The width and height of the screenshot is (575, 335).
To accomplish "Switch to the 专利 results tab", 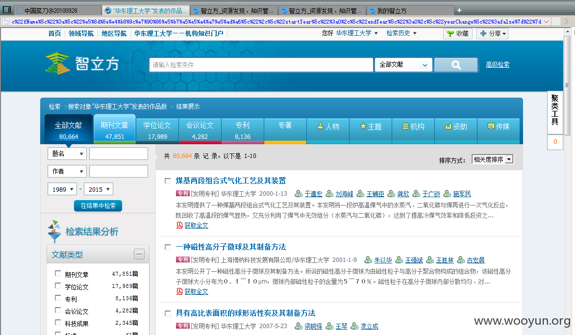I will (242, 131).
